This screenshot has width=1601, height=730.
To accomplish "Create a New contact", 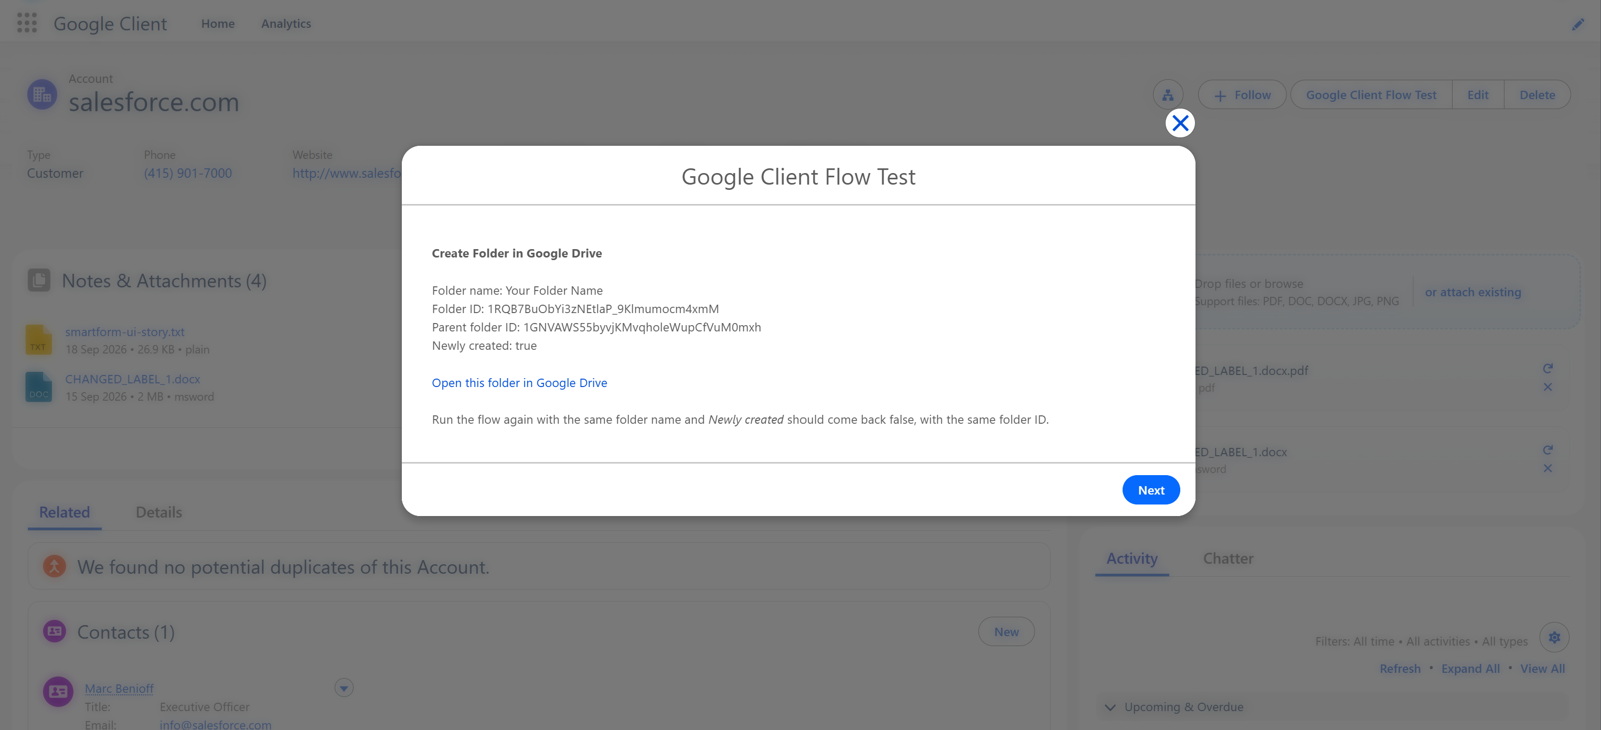I will click(1006, 632).
